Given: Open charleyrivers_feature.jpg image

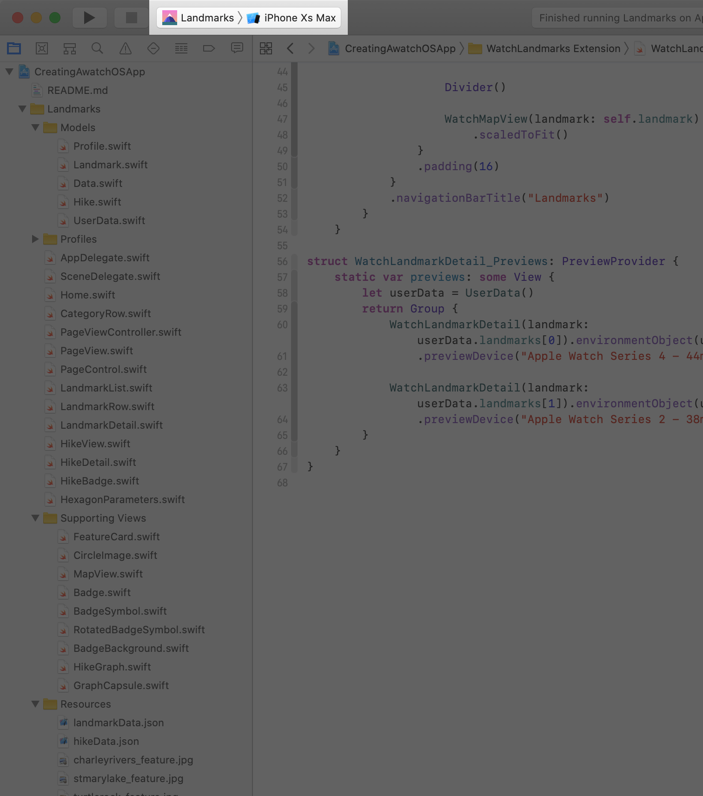Looking at the screenshot, I should click(126, 760).
